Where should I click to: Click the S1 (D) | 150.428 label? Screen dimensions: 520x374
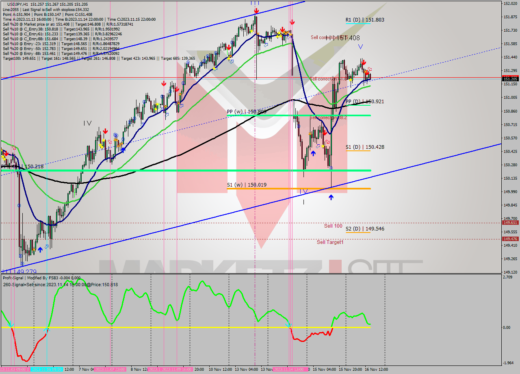coord(365,147)
